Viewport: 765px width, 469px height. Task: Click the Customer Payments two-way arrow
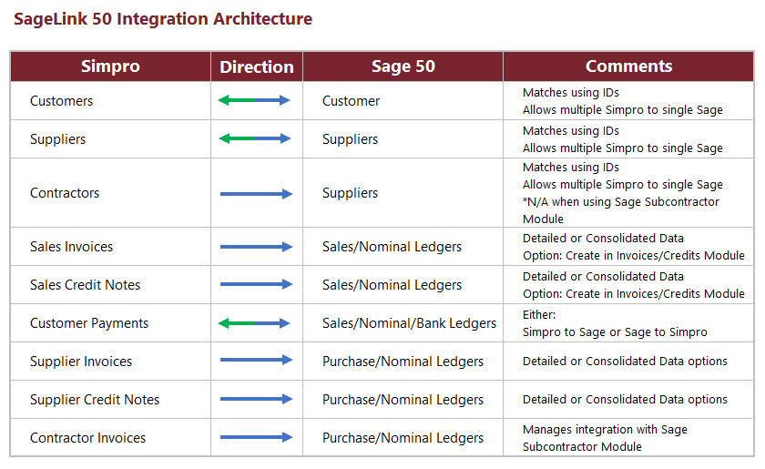pyautogui.click(x=254, y=323)
